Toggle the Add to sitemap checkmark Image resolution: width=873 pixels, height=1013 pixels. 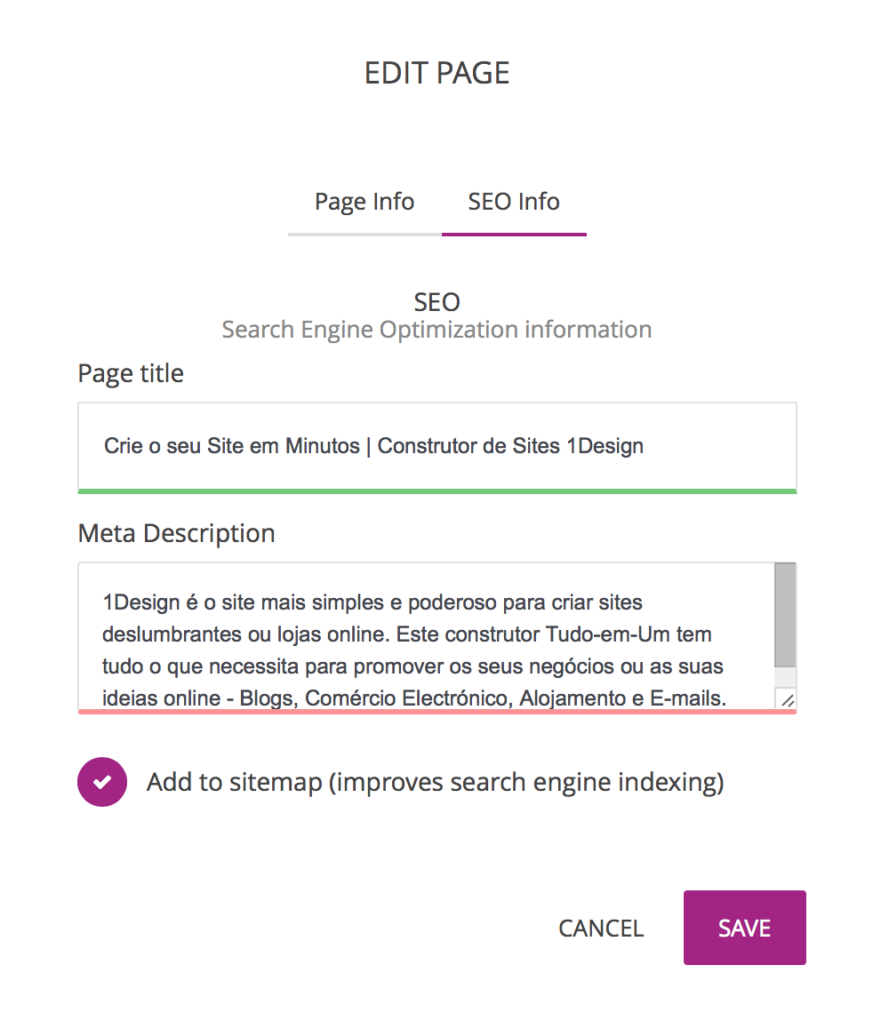[102, 782]
